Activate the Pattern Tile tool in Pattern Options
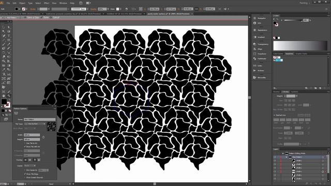This screenshot has height=186, width=331. coord(16,113)
